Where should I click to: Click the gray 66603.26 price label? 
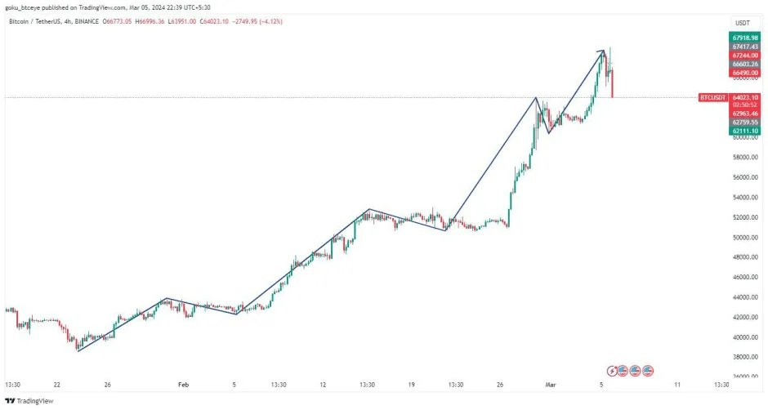click(x=746, y=64)
